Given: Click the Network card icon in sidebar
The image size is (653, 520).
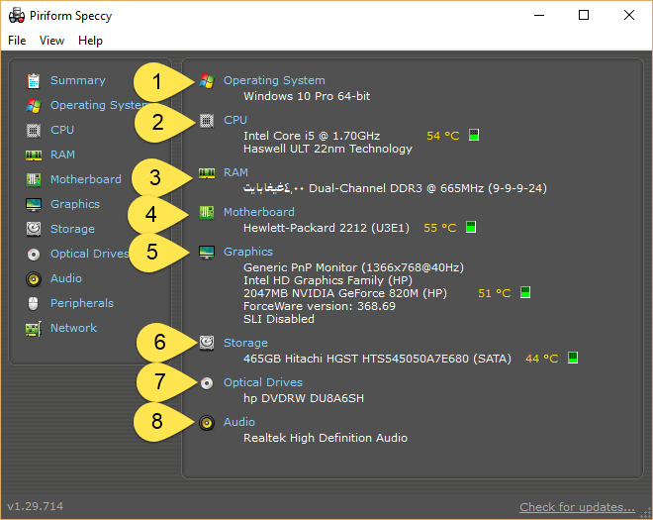Looking at the screenshot, I should 34,329.
